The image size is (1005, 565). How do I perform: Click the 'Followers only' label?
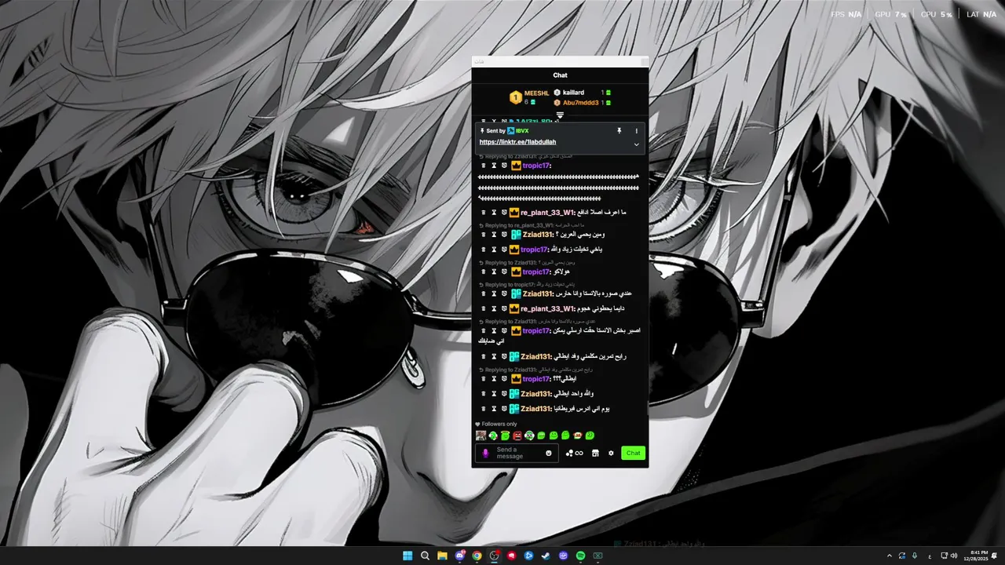(x=499, y=424)
